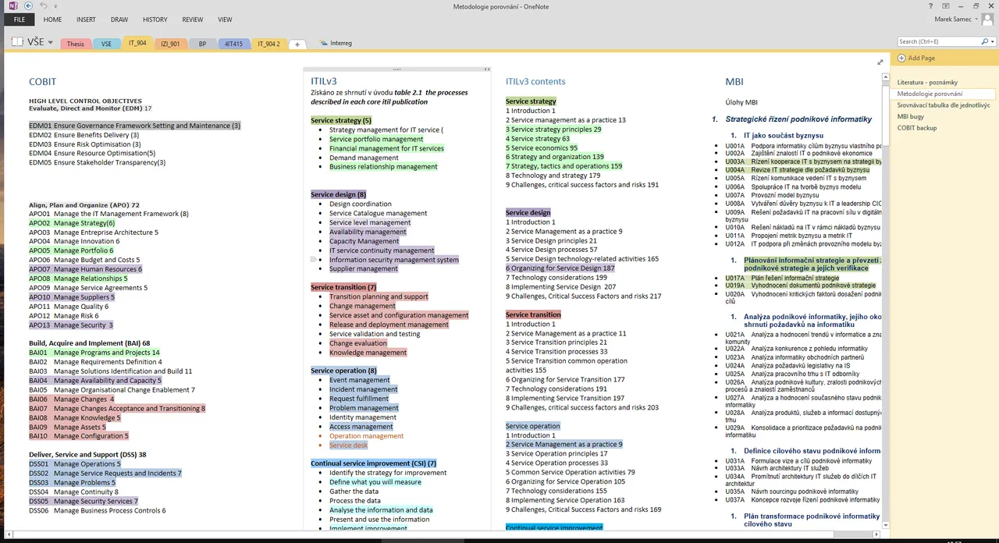Select the IT_904 section tab

coord(137,44)
